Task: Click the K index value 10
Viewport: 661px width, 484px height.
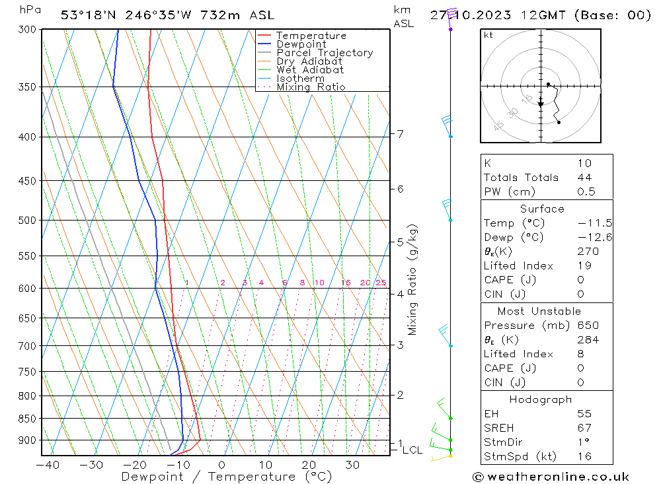Action: 585,164
